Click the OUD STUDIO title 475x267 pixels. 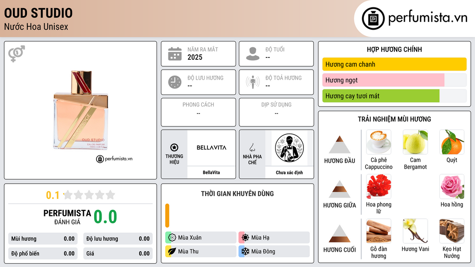pyautogui.click(x=39, y=13)
